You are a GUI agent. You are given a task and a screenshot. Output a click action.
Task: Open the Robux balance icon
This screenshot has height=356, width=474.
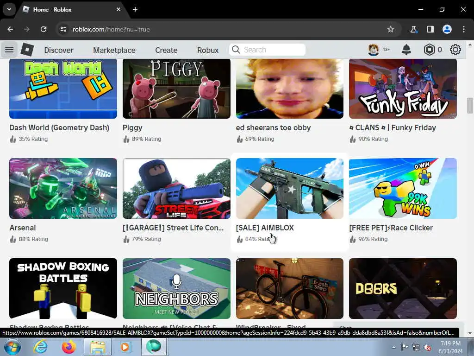pos(429,50)
